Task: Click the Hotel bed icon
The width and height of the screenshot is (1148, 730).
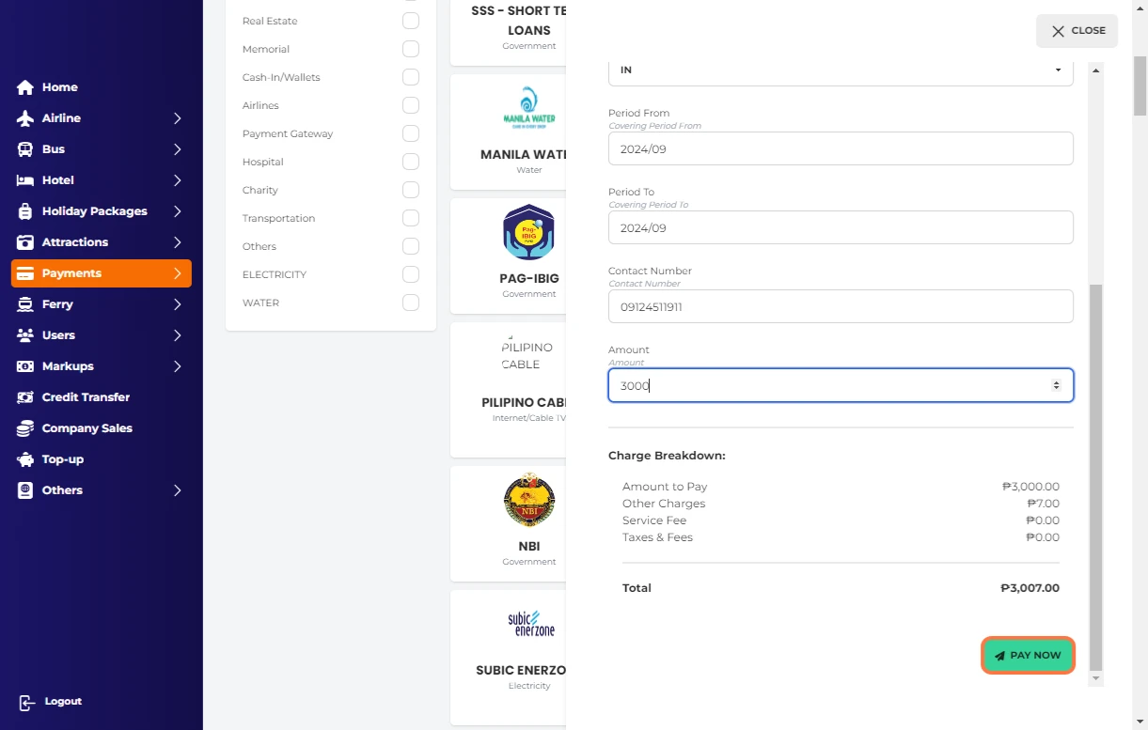Action: click(25, 180)
